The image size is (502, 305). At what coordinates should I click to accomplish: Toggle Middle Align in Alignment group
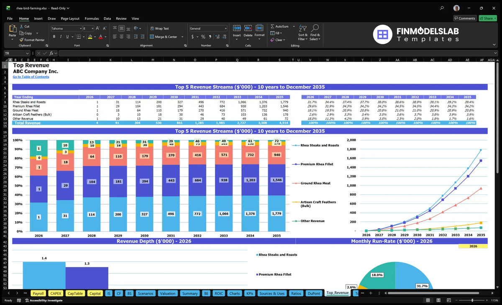pos(121,28)
